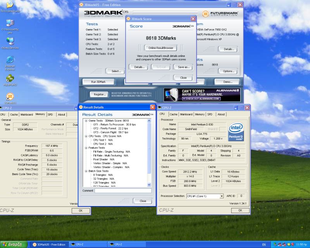
Task: Collapse the Batch Size Tests node
Action: [86, 171]
